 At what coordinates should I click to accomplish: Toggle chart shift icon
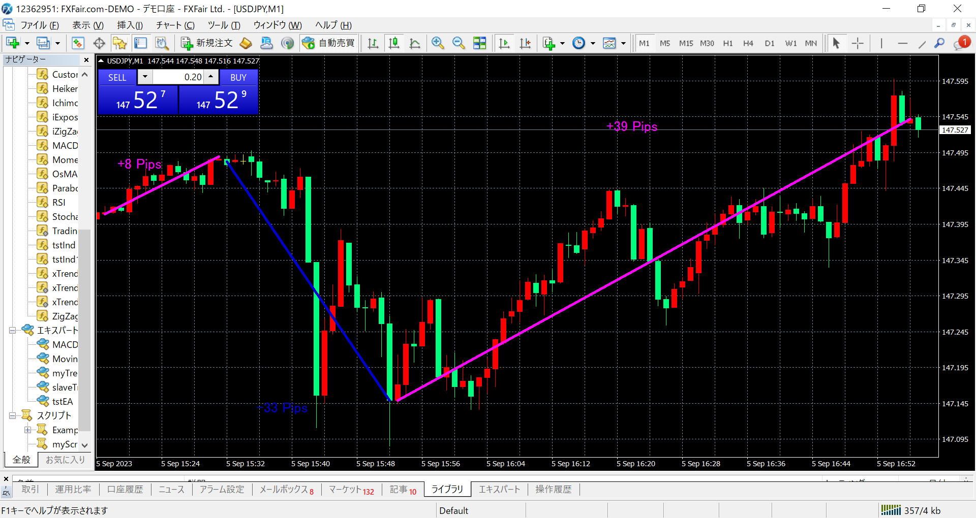(x=525, y=43)
